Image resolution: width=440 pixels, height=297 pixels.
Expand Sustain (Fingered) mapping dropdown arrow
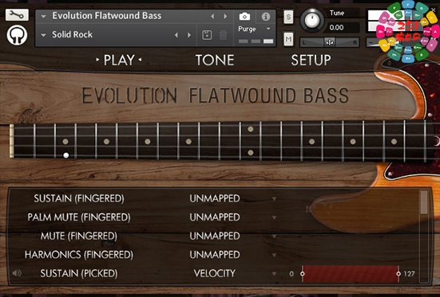coord(274,199)
